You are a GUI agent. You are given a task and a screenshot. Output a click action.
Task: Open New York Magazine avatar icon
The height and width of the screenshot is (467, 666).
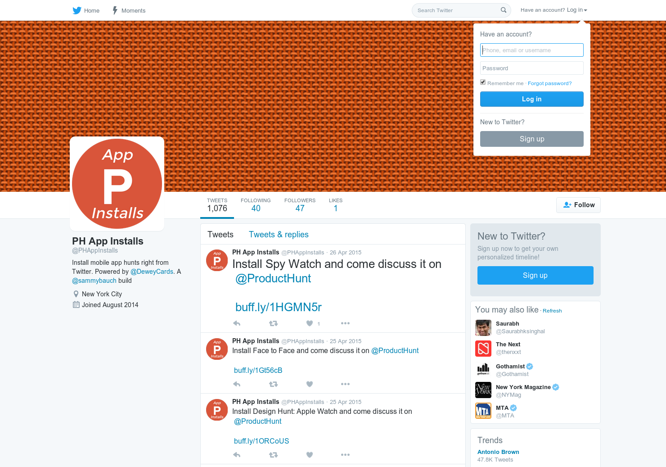click(x=483, y=390)
